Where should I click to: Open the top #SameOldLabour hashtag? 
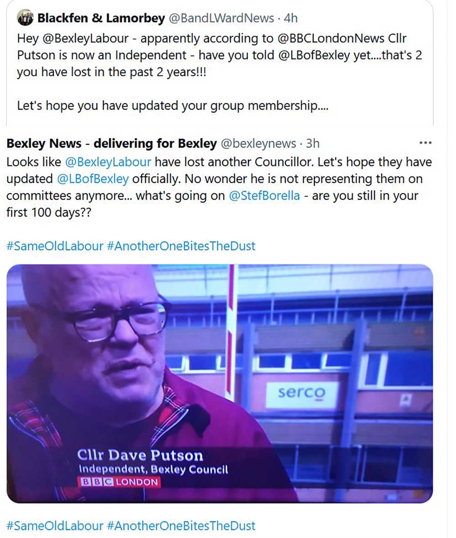55,246
